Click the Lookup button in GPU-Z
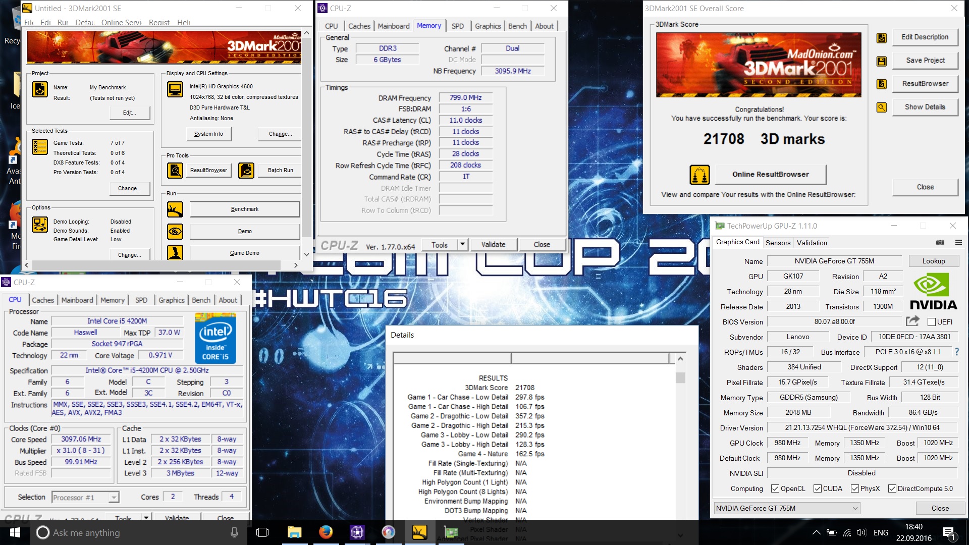This screenshot has width=969, height=545. 934,261
